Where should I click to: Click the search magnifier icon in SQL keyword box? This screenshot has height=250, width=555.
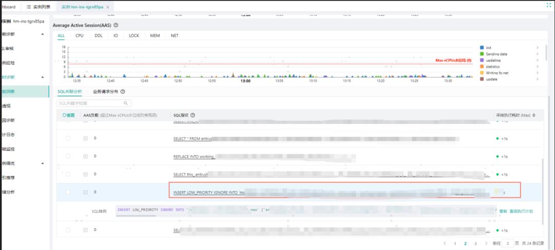pos(126,103)
